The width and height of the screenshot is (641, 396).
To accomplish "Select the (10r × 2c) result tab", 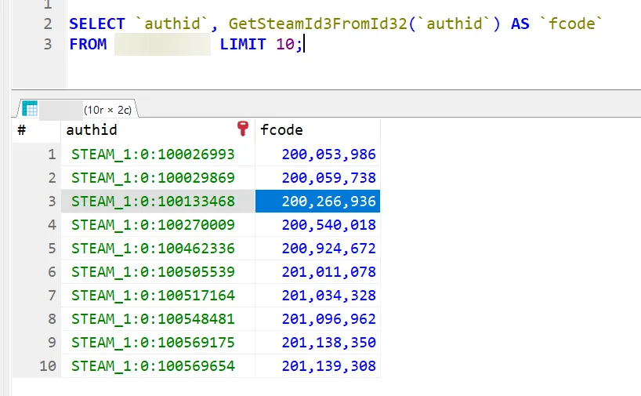I will coord(107,109).
